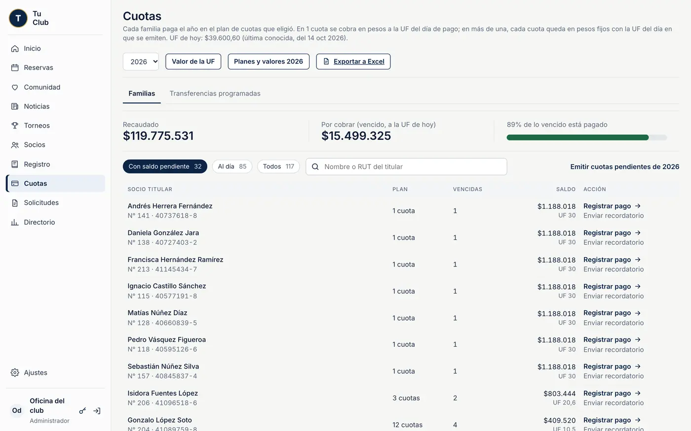Click the PLAN column header
Image resolution: width=691 pixels, height=431 pixels.
(x=400, y=189)
